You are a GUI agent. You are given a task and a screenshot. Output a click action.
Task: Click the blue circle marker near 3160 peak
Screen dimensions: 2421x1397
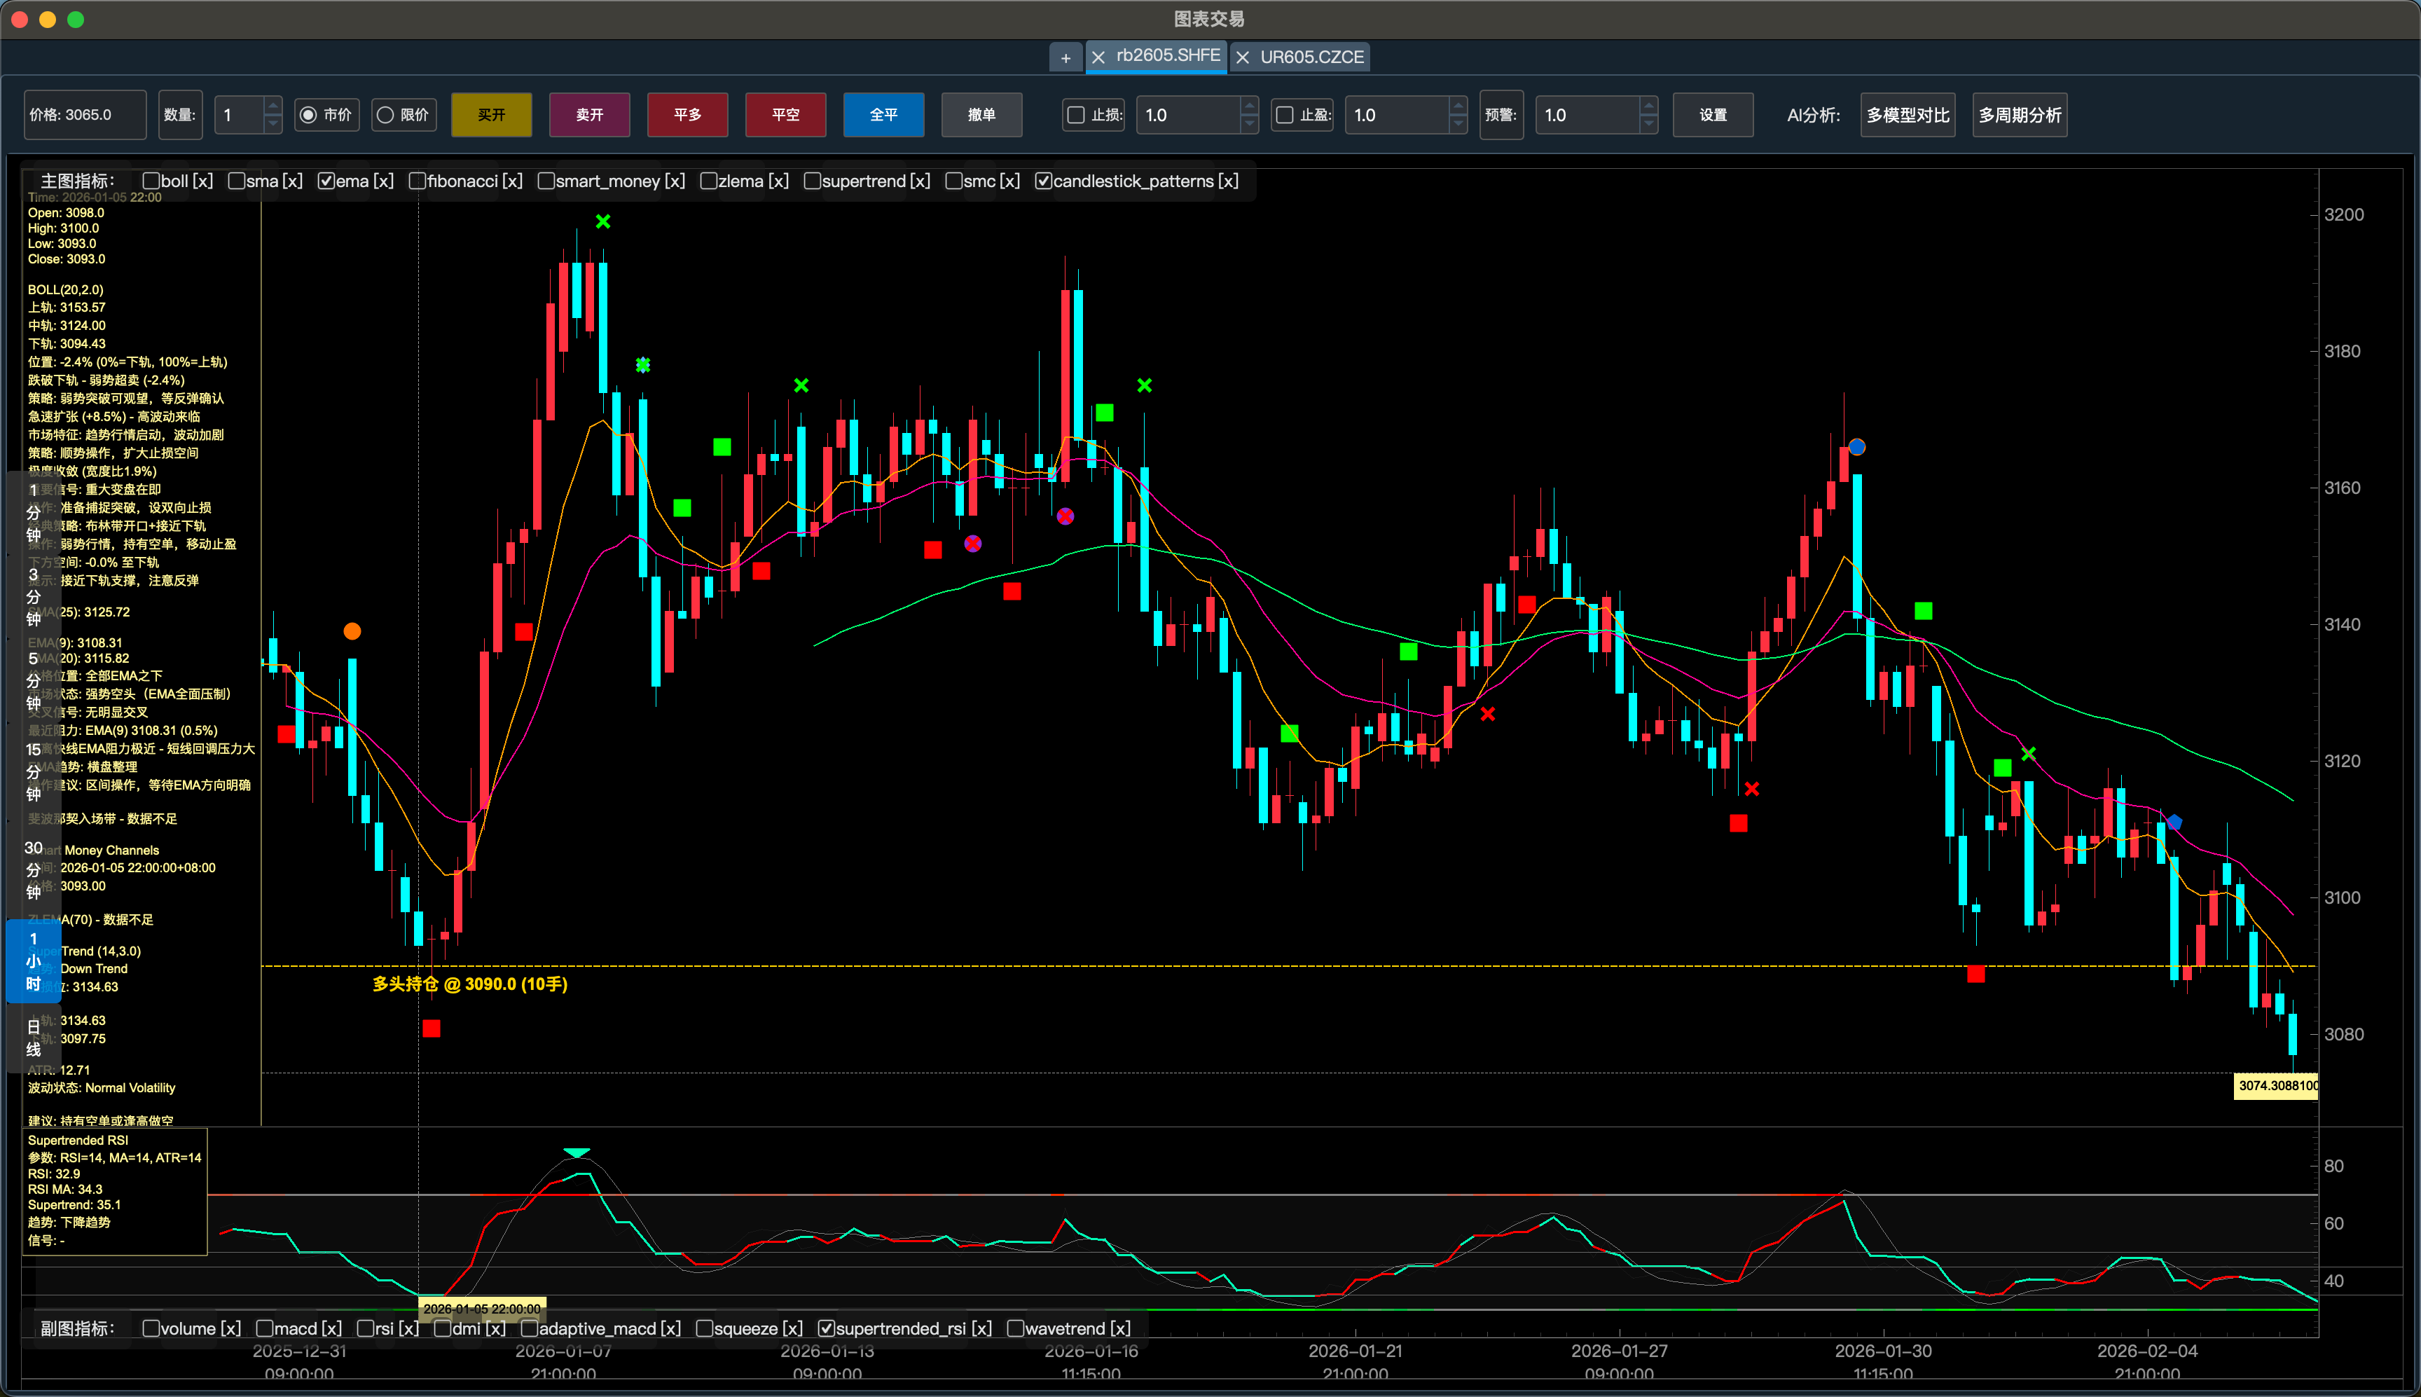(x=1857, y=447)
